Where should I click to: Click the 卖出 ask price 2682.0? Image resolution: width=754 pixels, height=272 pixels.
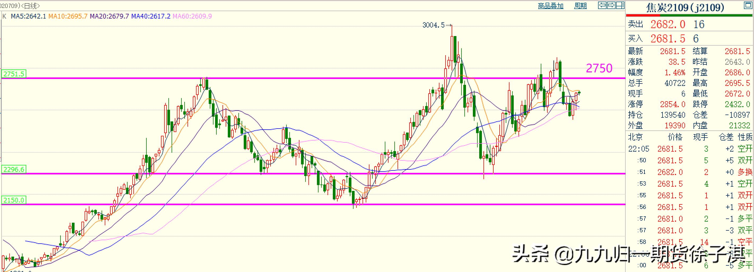pos(668,24)
